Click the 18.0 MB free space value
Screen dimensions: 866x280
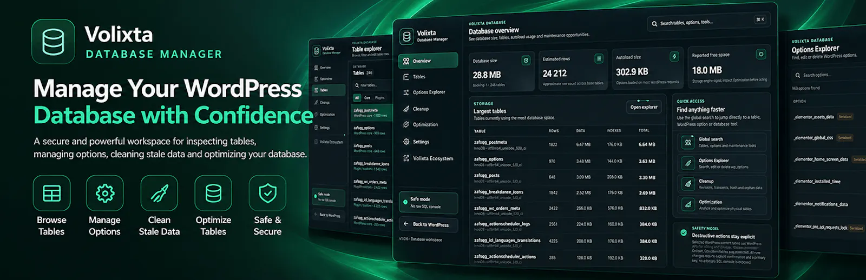pos(707,70)
